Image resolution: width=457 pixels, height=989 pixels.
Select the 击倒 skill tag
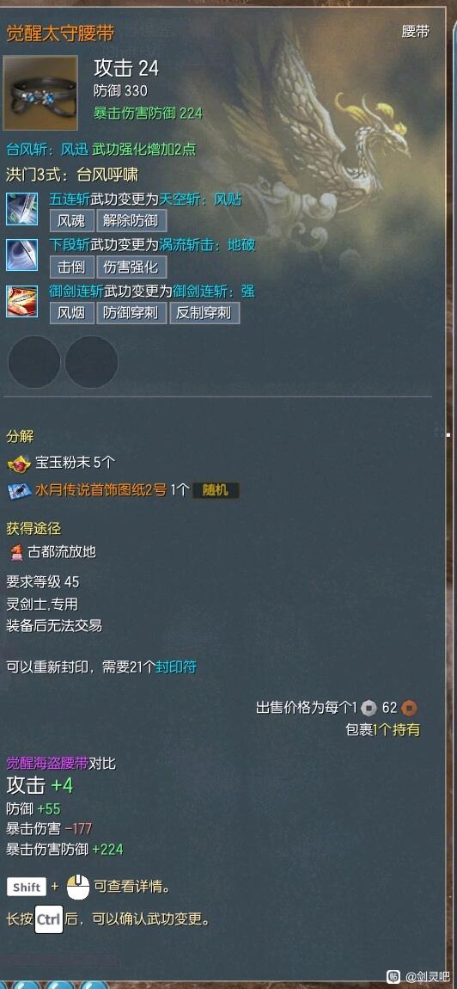click(x=71, y=267)
